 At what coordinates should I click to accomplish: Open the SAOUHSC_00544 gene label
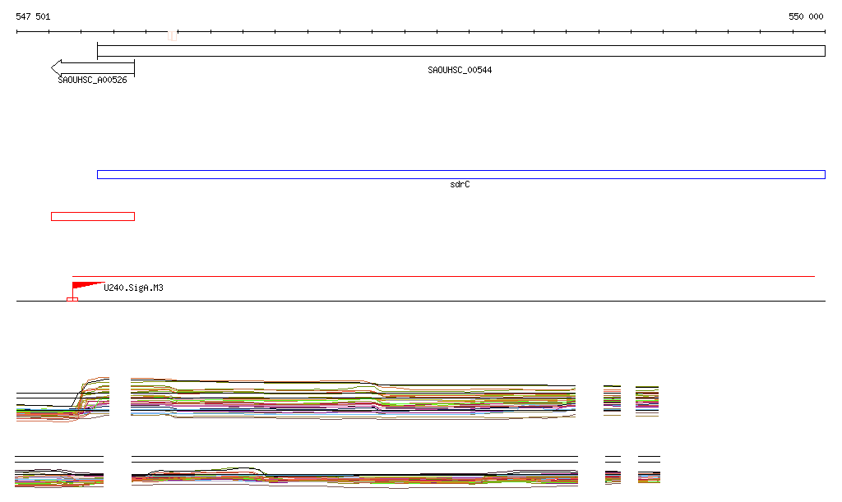pos(460,71)
